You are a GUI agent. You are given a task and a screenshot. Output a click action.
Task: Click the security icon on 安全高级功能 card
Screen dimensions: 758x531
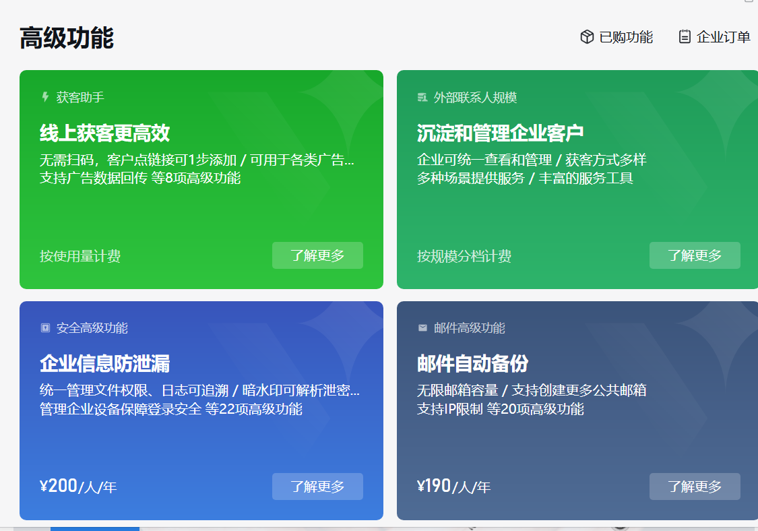tap(44, 328)
